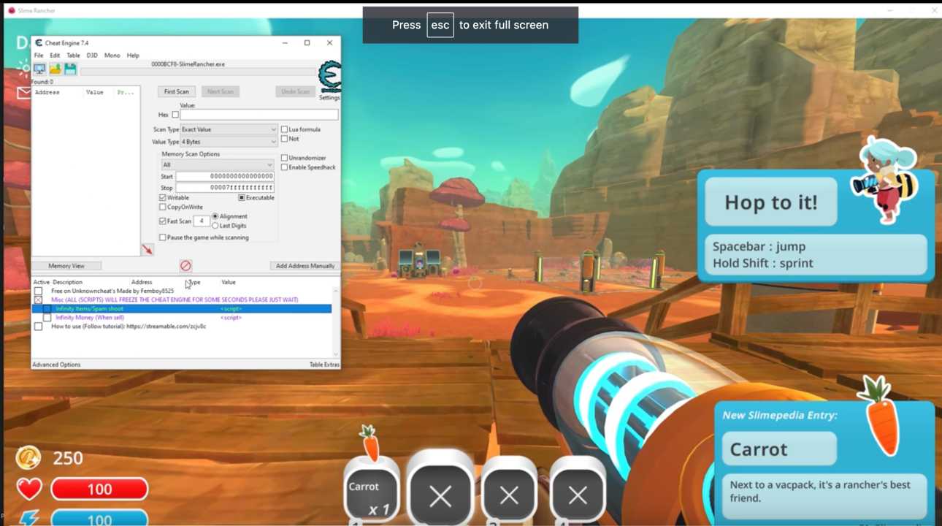Click the mail envelope icon in game
This screenshot has height=526, width=942.
click(x=24, y=93)
